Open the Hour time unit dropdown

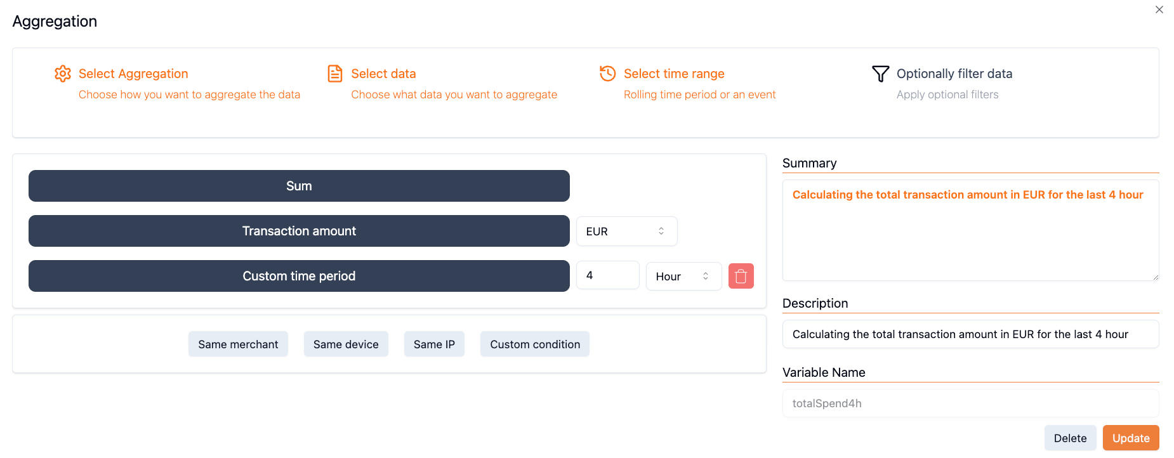pos(683,277)
